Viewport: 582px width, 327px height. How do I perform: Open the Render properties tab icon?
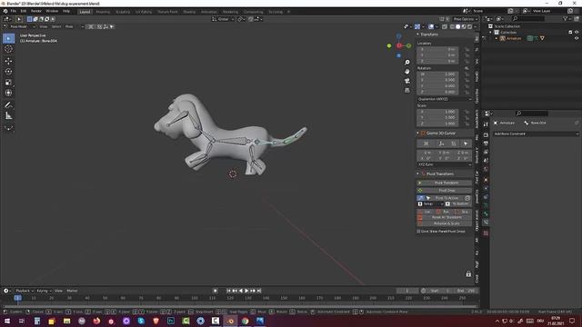[486, 134]
